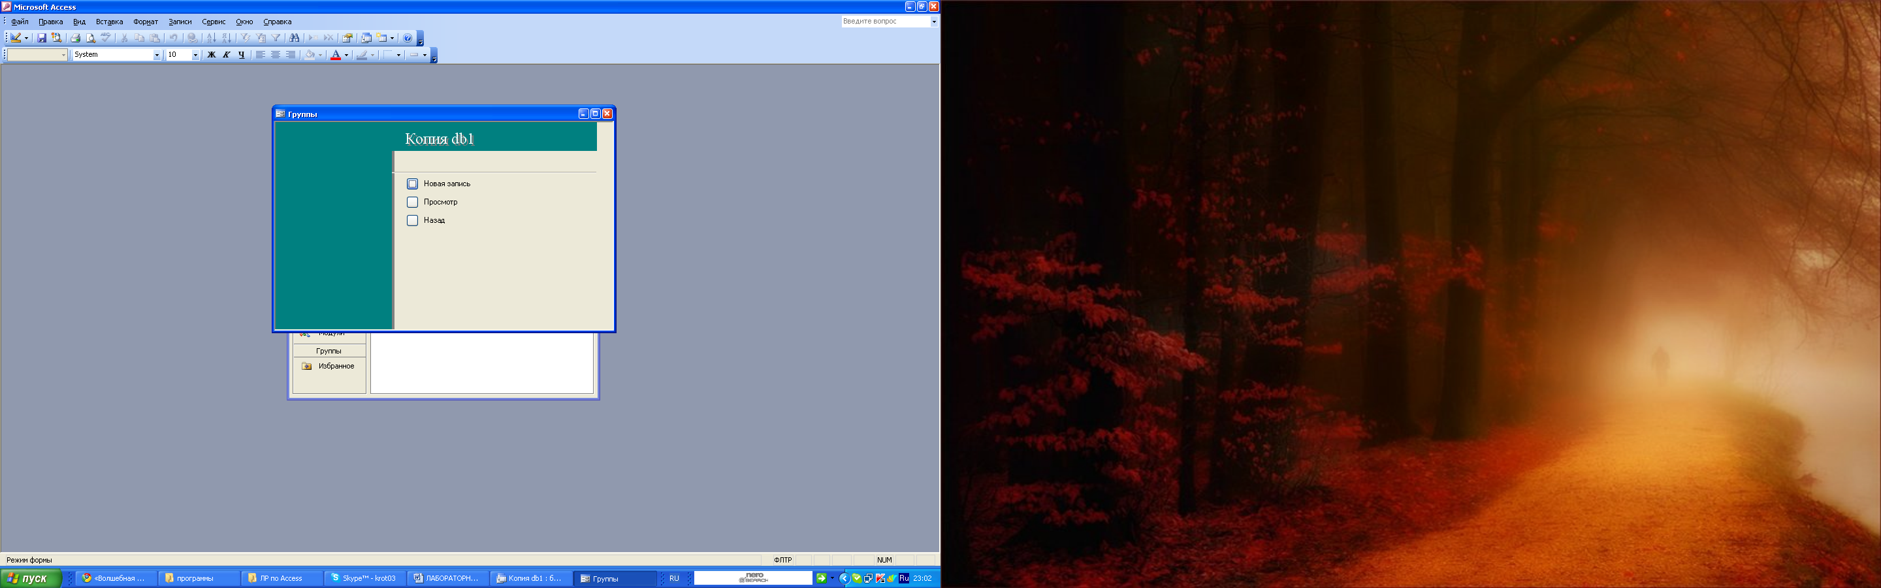Switch to Design view via toolbar icon
Viewport: 1881px width, 588px height.
pos(15,38)
